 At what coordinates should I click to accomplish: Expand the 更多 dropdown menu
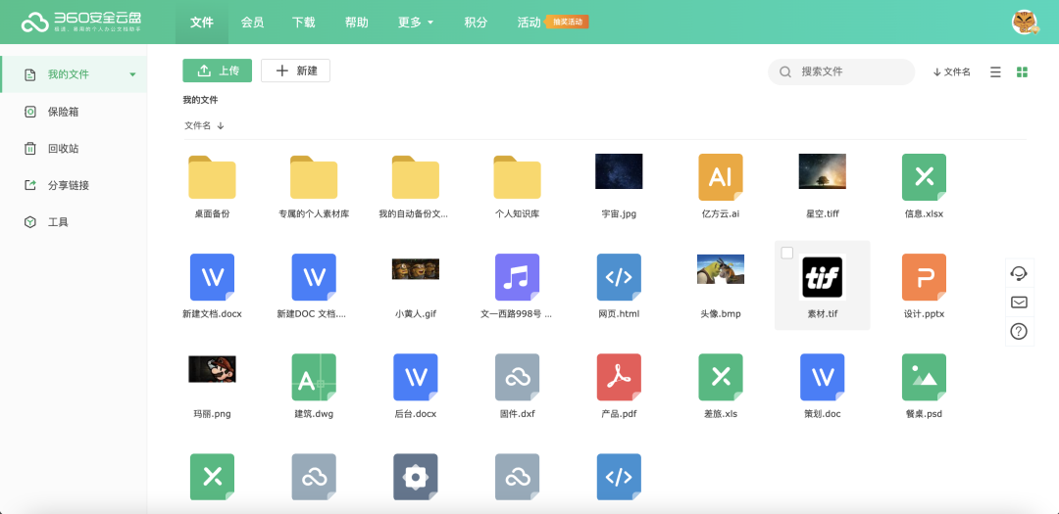(416, 23)
